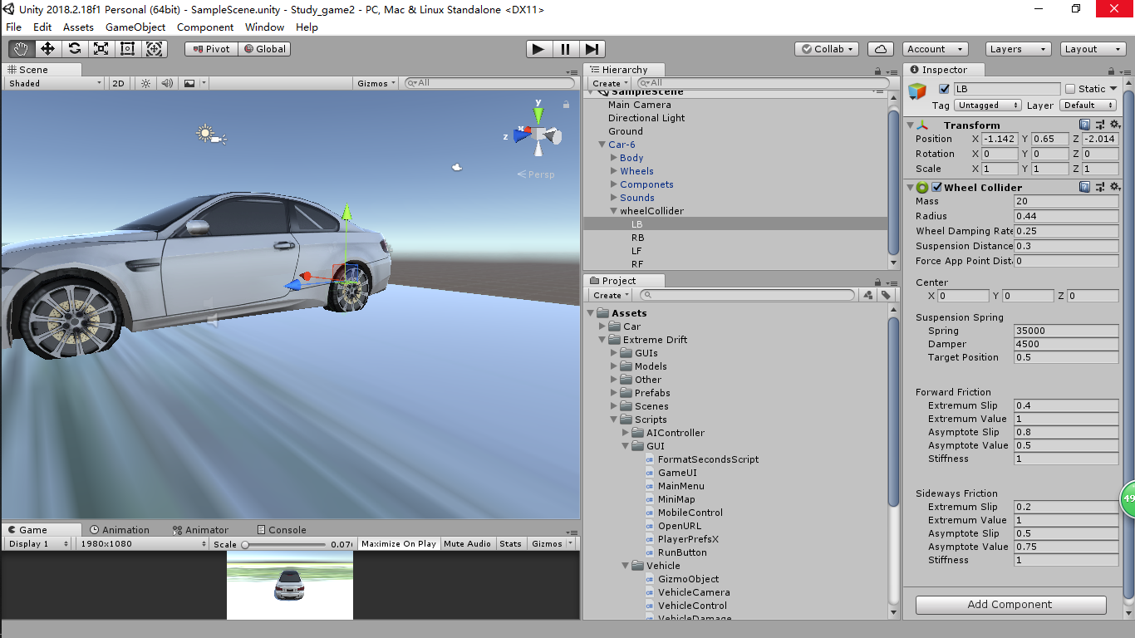The height and width of the screenshot is (638, 1135).
Task: Toggle 2D view in the Scene
Action: click(x=118, y=82)
